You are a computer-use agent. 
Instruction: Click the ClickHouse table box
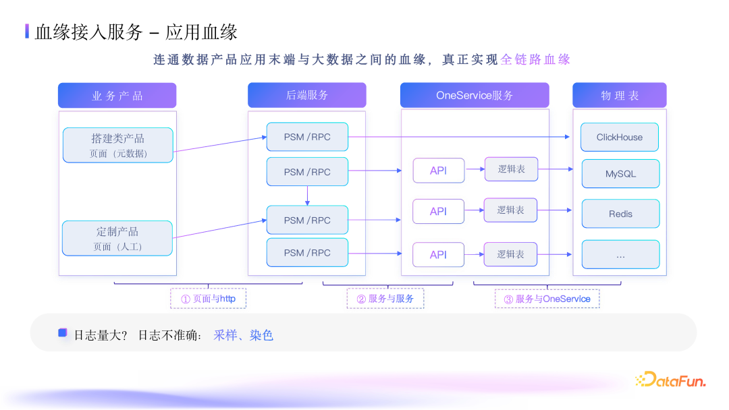620,137
